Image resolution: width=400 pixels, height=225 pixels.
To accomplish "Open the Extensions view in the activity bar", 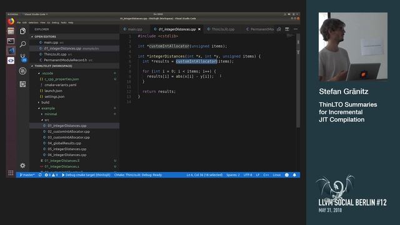I will [x=22, y=84].
